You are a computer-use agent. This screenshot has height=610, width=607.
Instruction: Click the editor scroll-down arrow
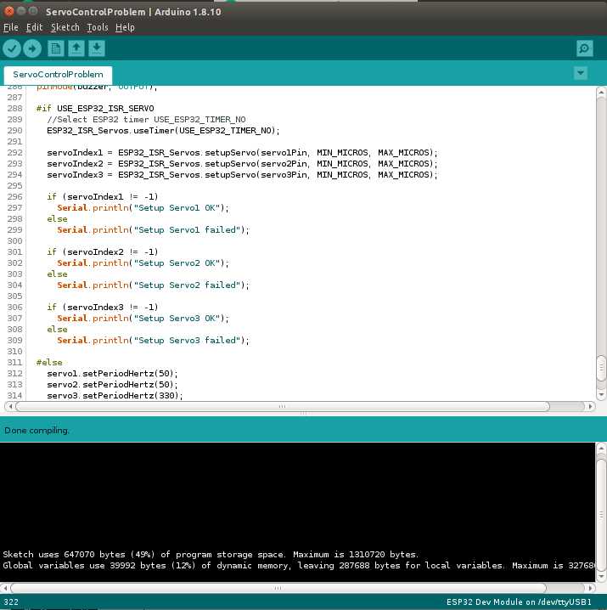point(601,395)
